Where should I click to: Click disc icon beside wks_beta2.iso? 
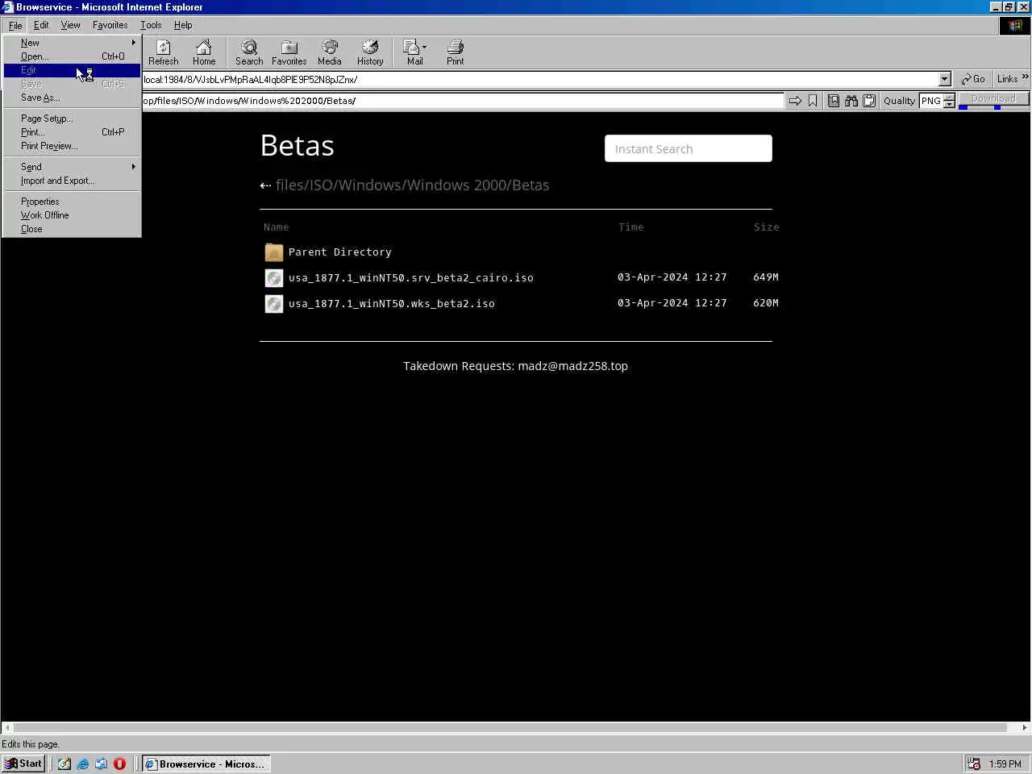coord(274,304)
